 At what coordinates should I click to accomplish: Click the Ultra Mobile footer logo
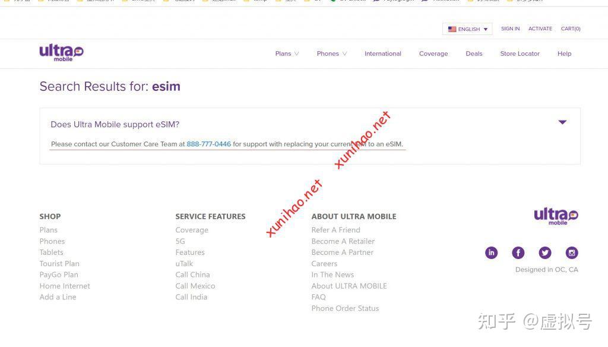pyautogui.click(x=556, y=216)
